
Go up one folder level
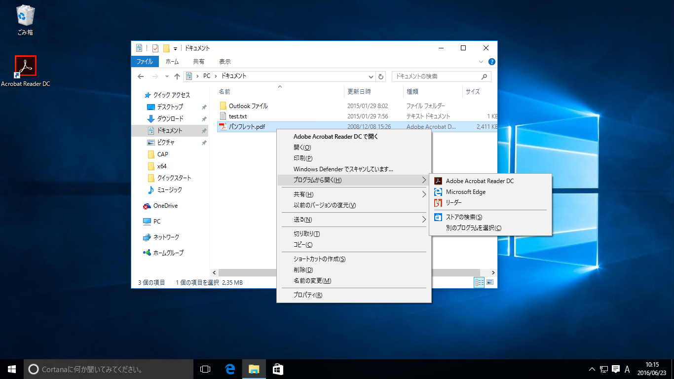[x=177, y=76]
